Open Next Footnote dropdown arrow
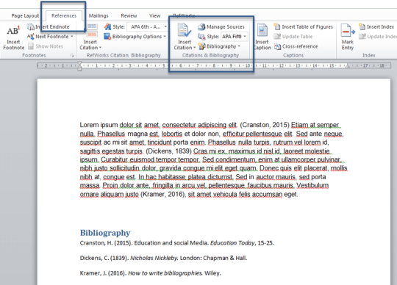397x285 pixels. point(71,37)
